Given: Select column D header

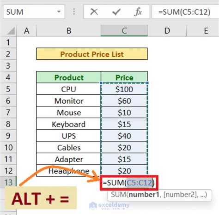Looking at the screenshot, I should click(167, 31).
